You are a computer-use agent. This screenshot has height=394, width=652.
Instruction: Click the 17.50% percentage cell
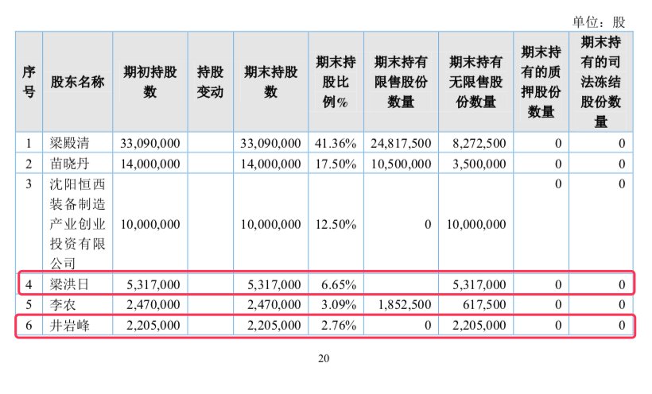[x=336, y=164]
